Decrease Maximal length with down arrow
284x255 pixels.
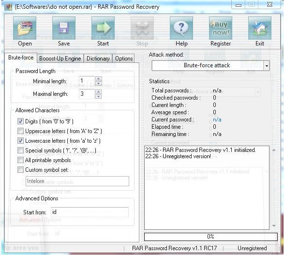click(99, 96)
